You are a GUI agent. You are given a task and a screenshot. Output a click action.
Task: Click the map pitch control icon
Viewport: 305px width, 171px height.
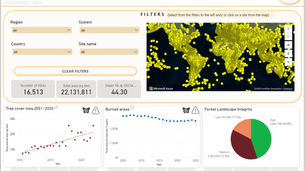tap(288, 45)
